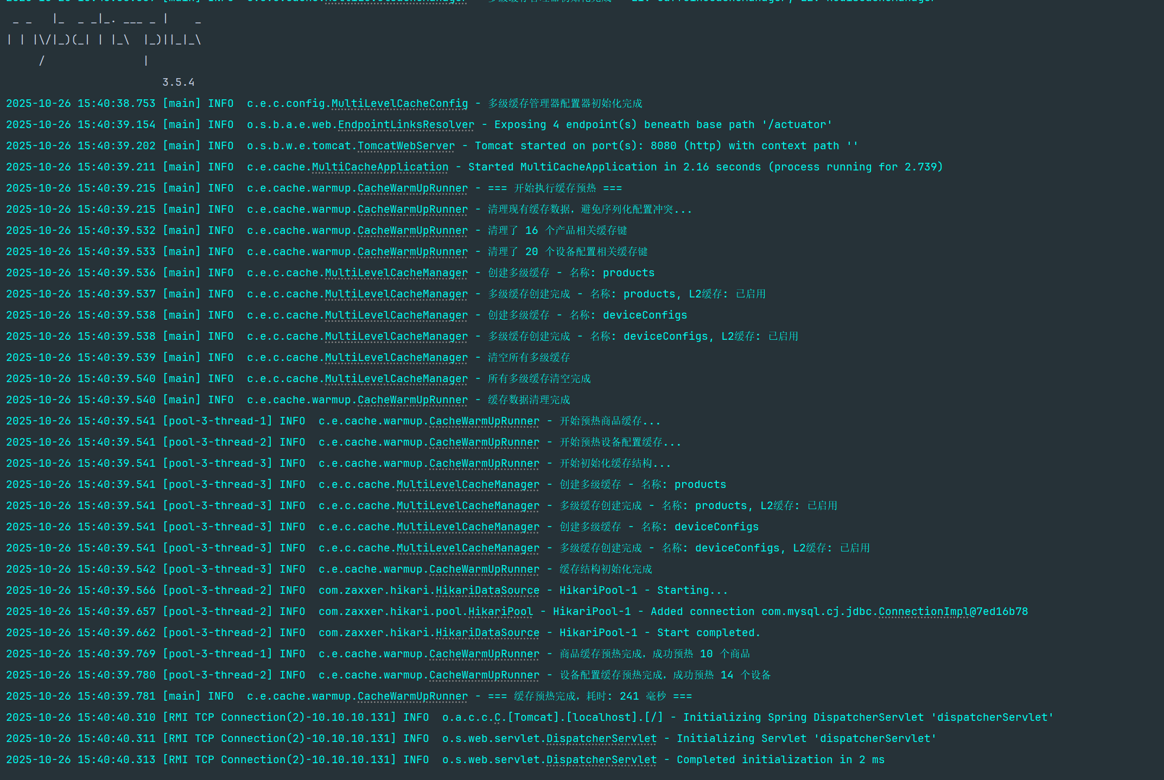Click CacheWarmUpRunner link on 成功预热 14 个设备 line
Screen dimensions: 1164x780
tap(484, 675)
